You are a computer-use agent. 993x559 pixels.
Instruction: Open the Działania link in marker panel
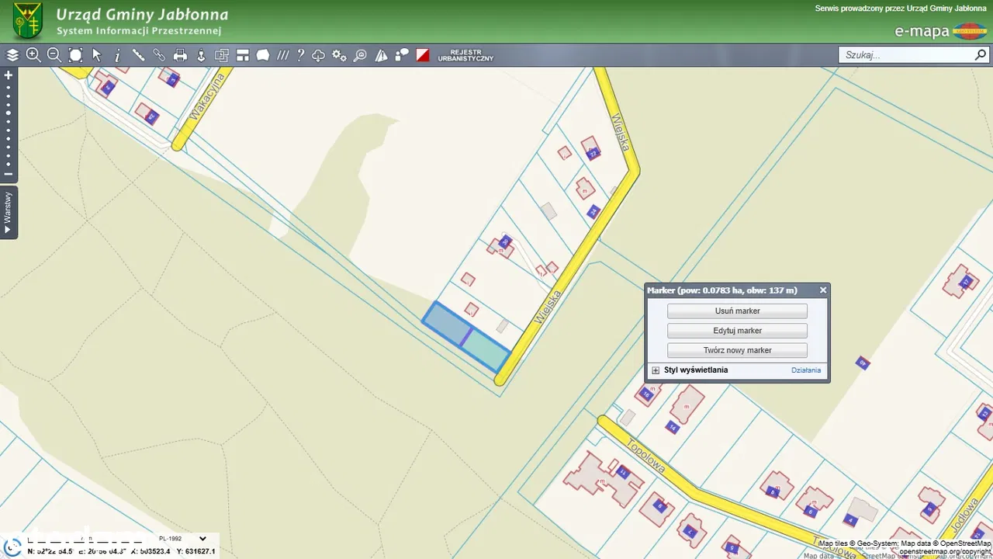click(x=805, y=370)
